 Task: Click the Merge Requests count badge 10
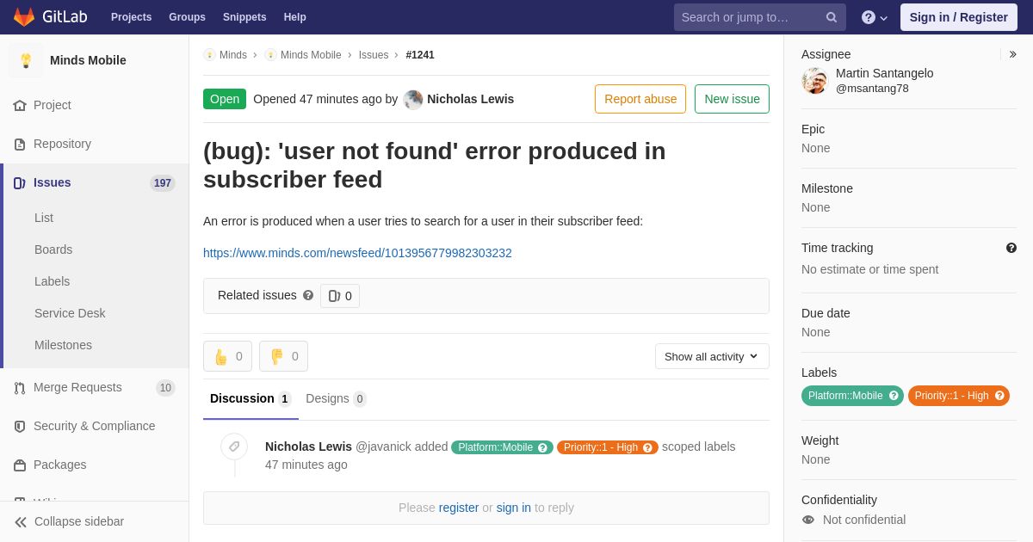pos(165,388)
